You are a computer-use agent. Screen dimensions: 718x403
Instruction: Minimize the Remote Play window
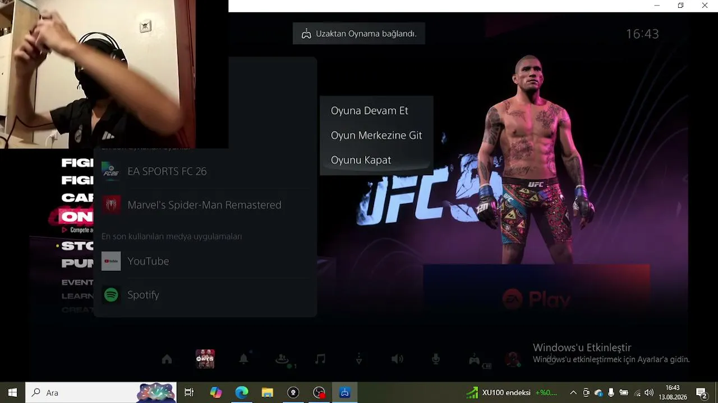click(657, 6)
